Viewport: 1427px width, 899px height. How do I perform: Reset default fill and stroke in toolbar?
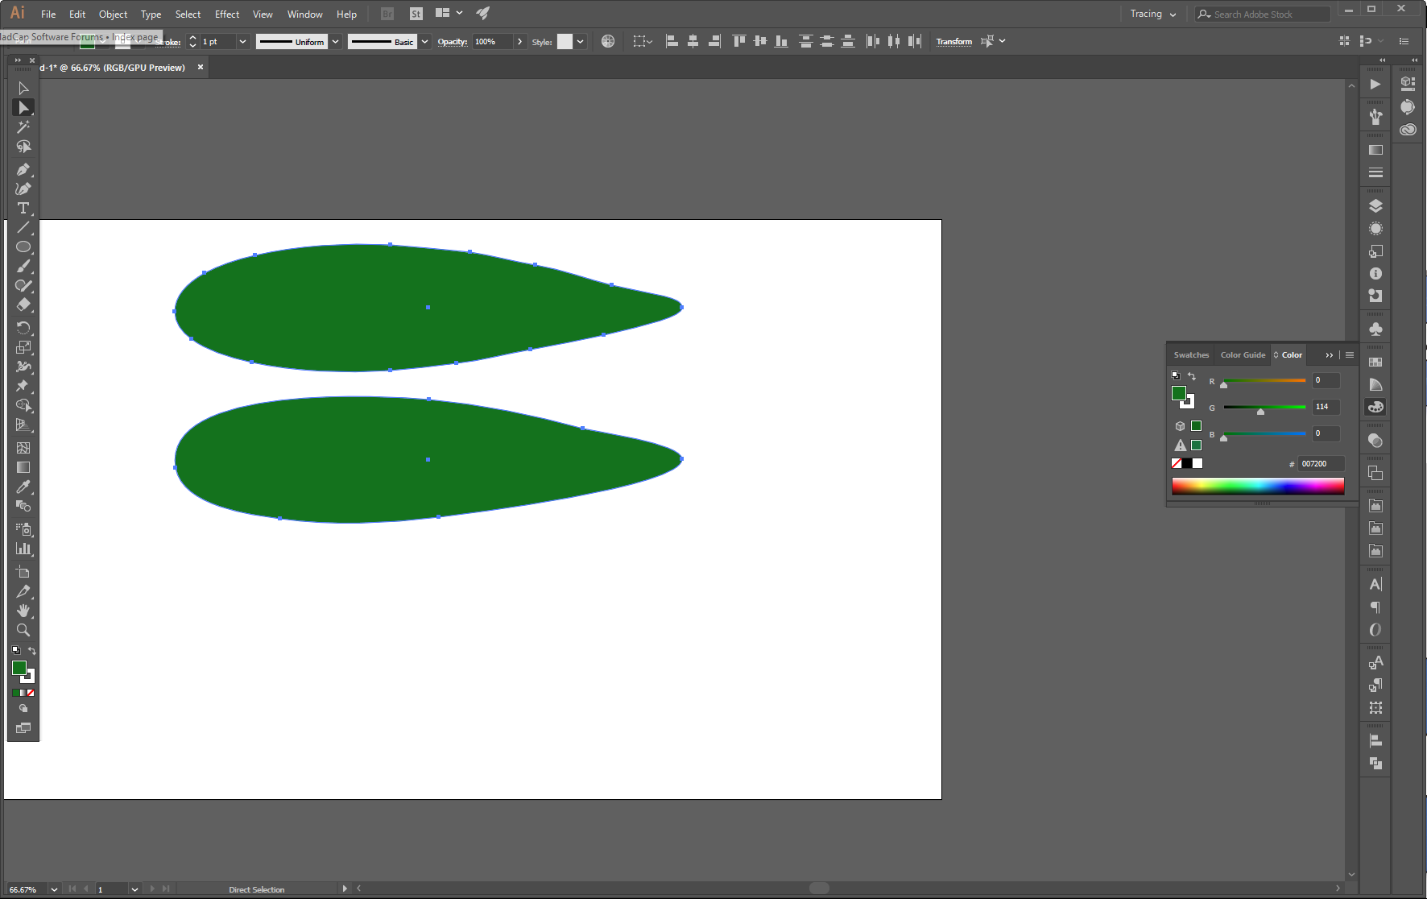(15, 650)
